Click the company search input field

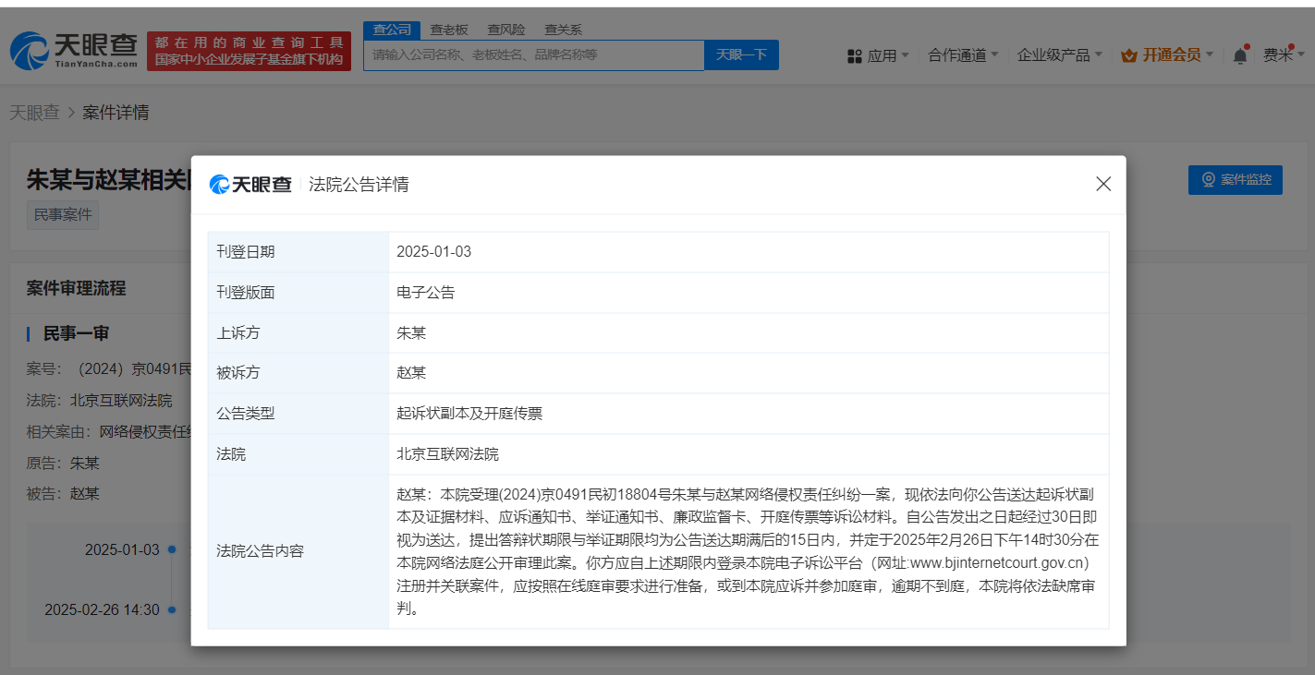tap(533, 55)
